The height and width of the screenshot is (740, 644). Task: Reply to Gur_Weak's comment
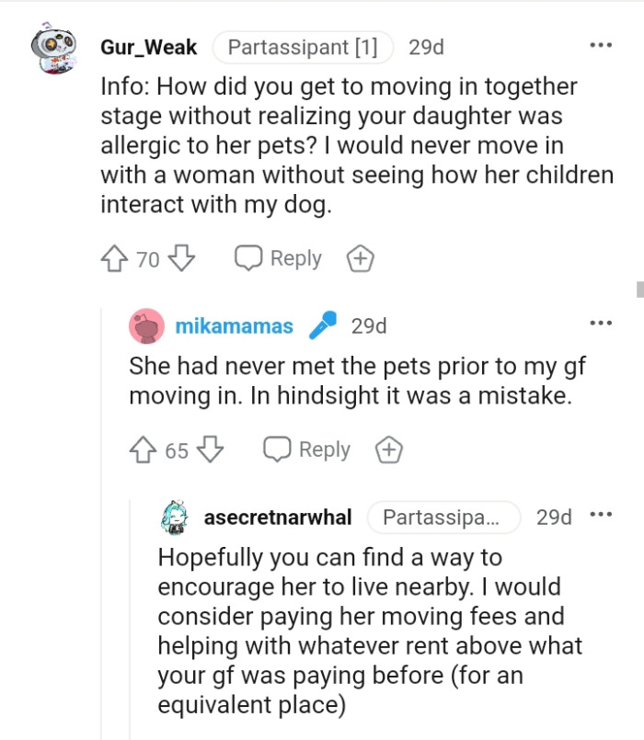[276, 258]
